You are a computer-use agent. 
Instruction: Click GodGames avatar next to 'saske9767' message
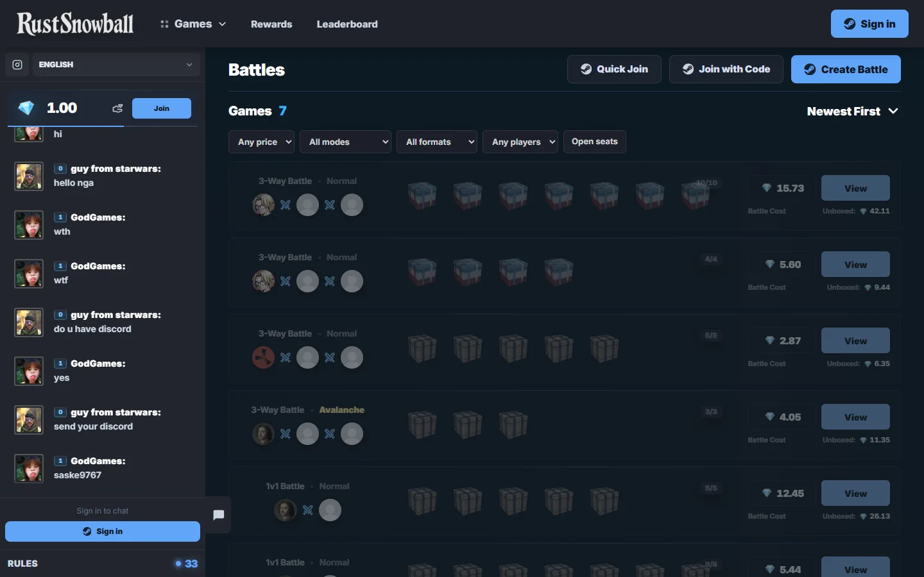point(29,469)
